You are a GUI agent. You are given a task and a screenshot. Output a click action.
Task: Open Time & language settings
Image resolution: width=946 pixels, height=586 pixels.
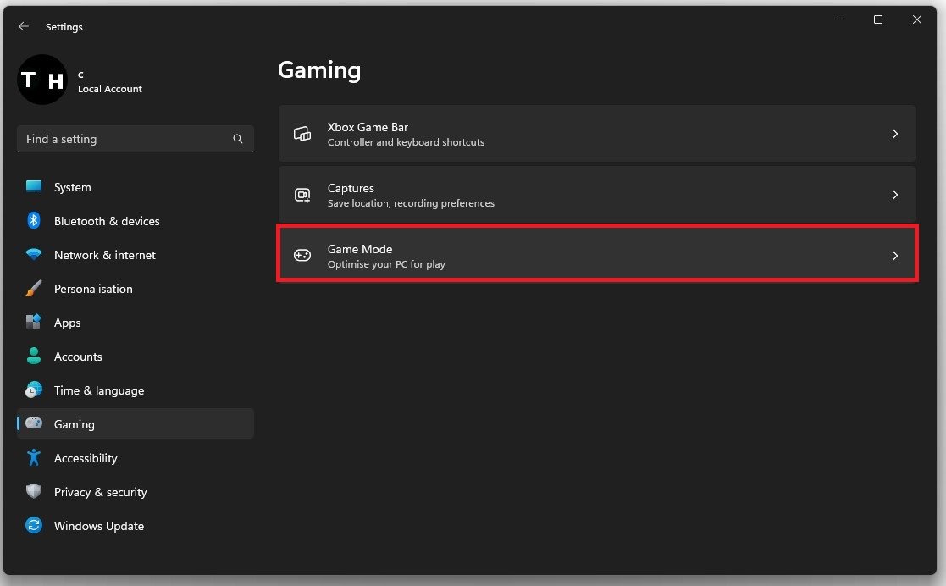pos(99,390)
